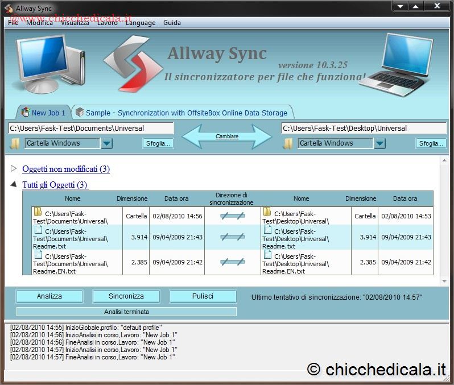
Task: Expand Oggetti non modificati section
Action: point(14,169)
